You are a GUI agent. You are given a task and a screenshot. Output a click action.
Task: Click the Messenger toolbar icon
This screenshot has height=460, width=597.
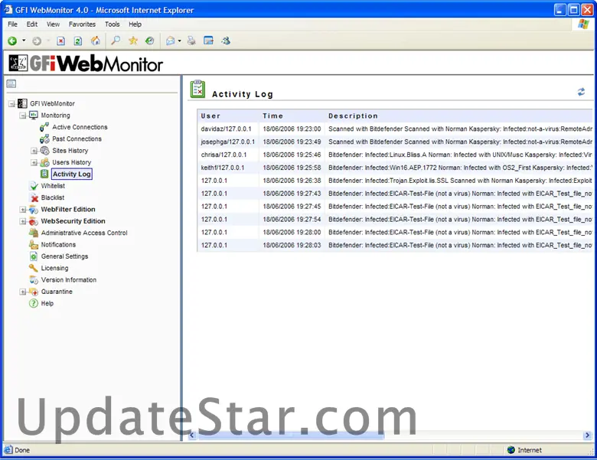click(226, 41)
